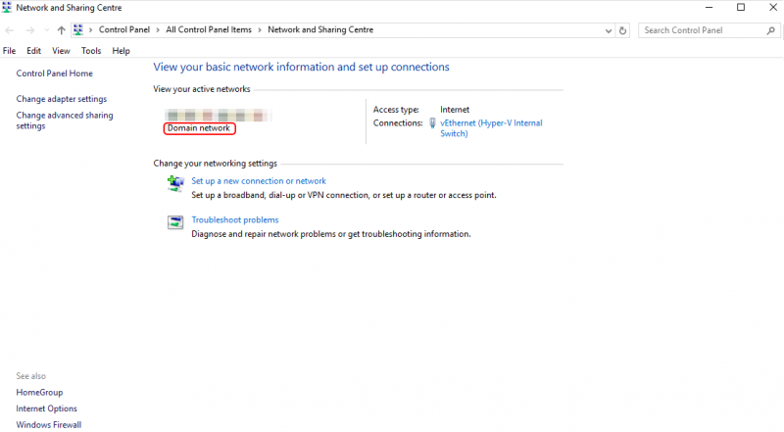Open Change adapter settings

pyautogui.click(x=62, y=99)
